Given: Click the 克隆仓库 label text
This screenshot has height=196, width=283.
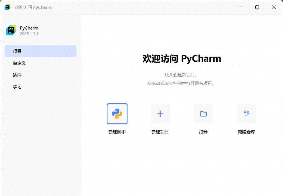Looking at the screenshot, I should (246, 132).
